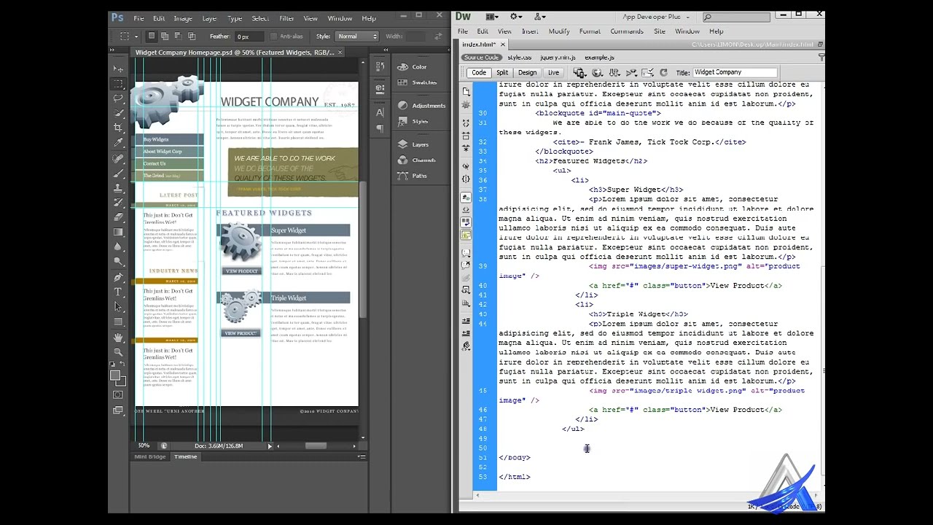Image resolution: width=933 pixels, height=525 pixels.
Task: Open the Paragraph panel icon
Action: (x=380, y=128)
